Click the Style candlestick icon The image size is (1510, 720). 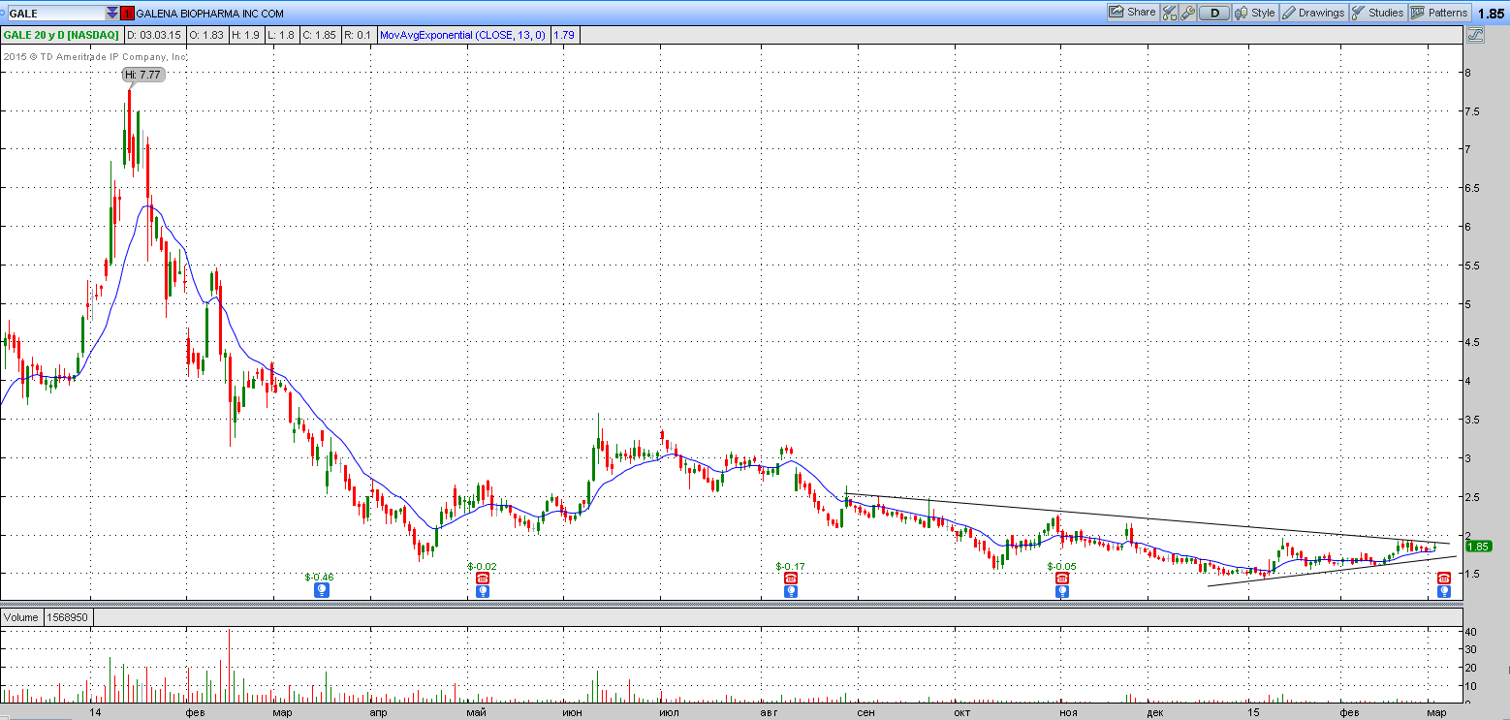point(1241,13)
